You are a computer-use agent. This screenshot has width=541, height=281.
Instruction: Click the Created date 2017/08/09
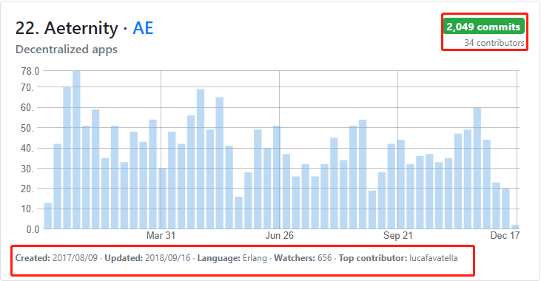pyautogui.click(x=75, y=258)
